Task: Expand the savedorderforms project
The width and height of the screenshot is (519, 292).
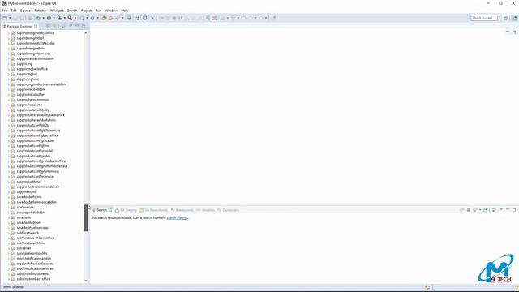Action: (x=9, y=197)
